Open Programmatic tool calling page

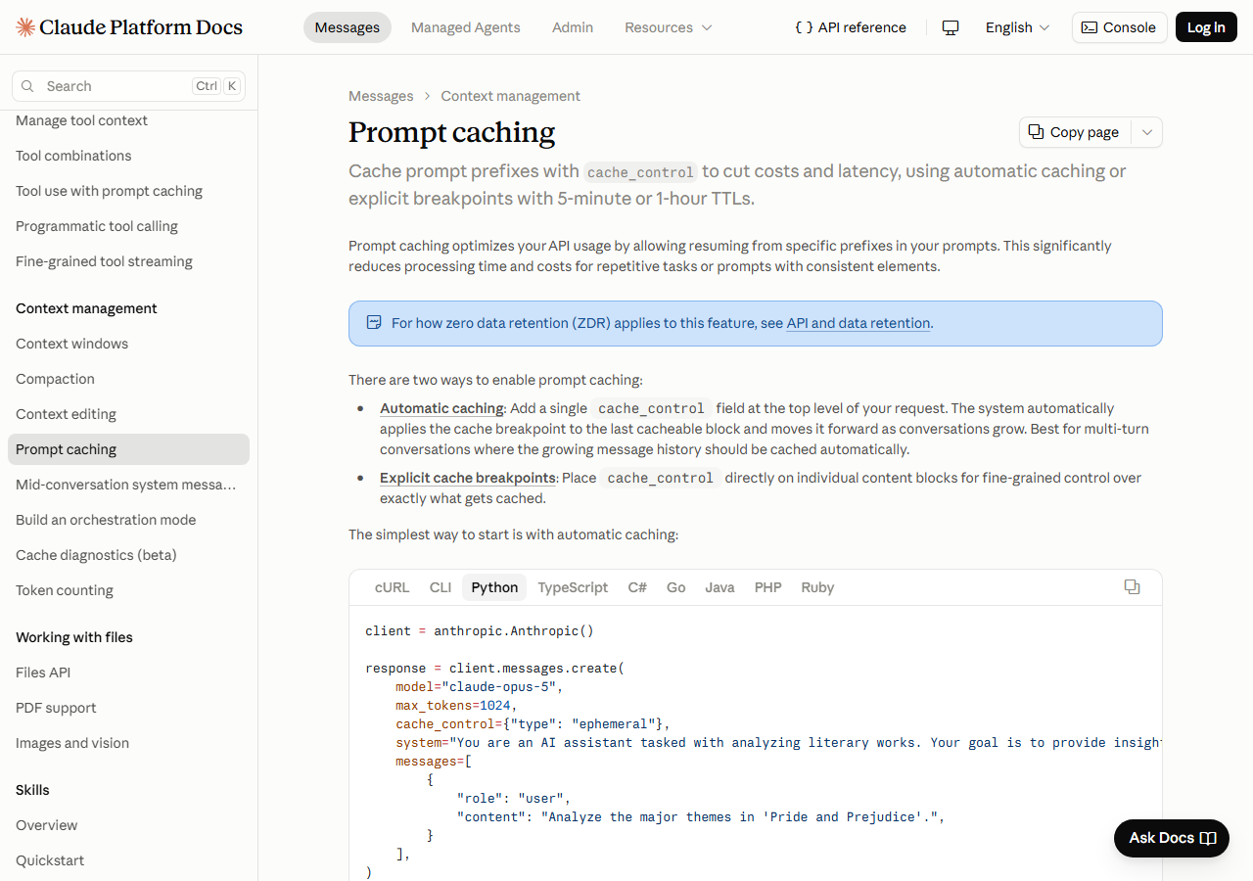128,226
